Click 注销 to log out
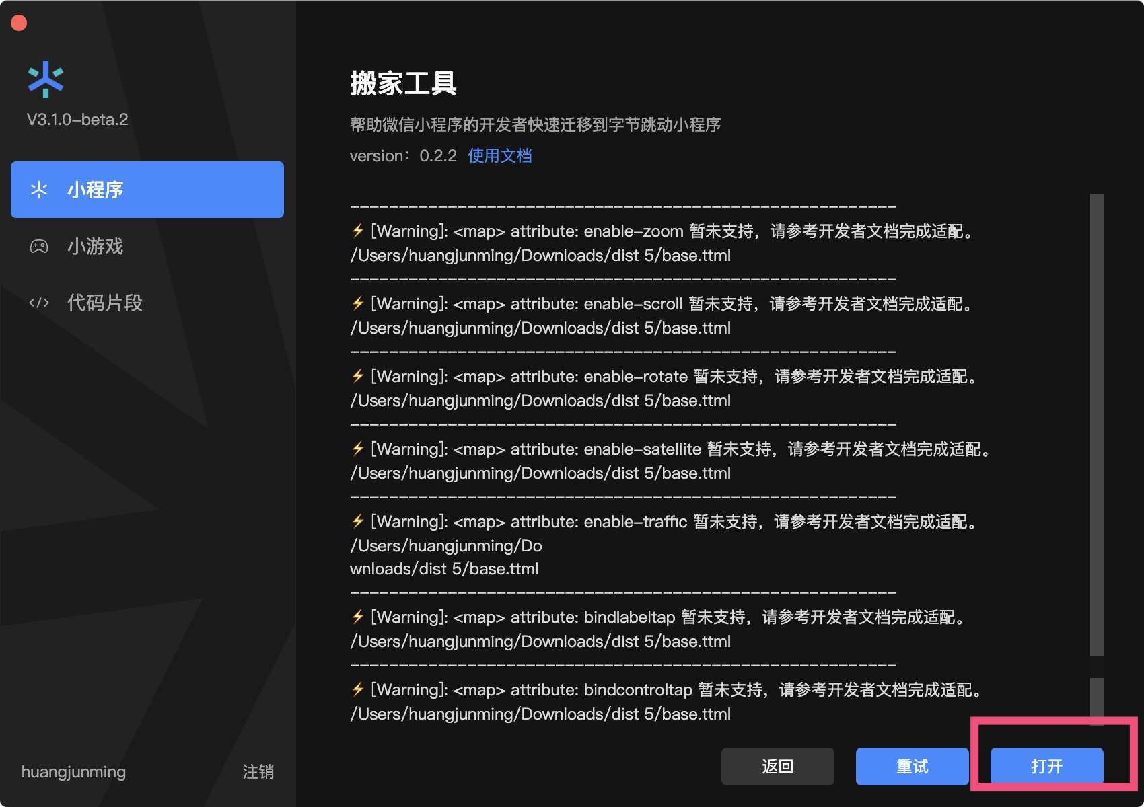The image size is (1144, 807). tap(258, 771)
